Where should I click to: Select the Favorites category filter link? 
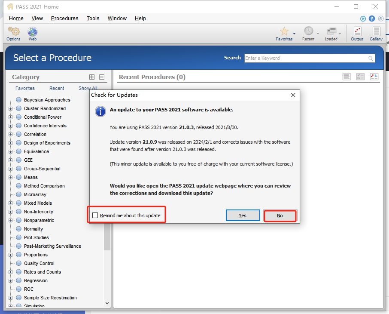pos(25,88)
